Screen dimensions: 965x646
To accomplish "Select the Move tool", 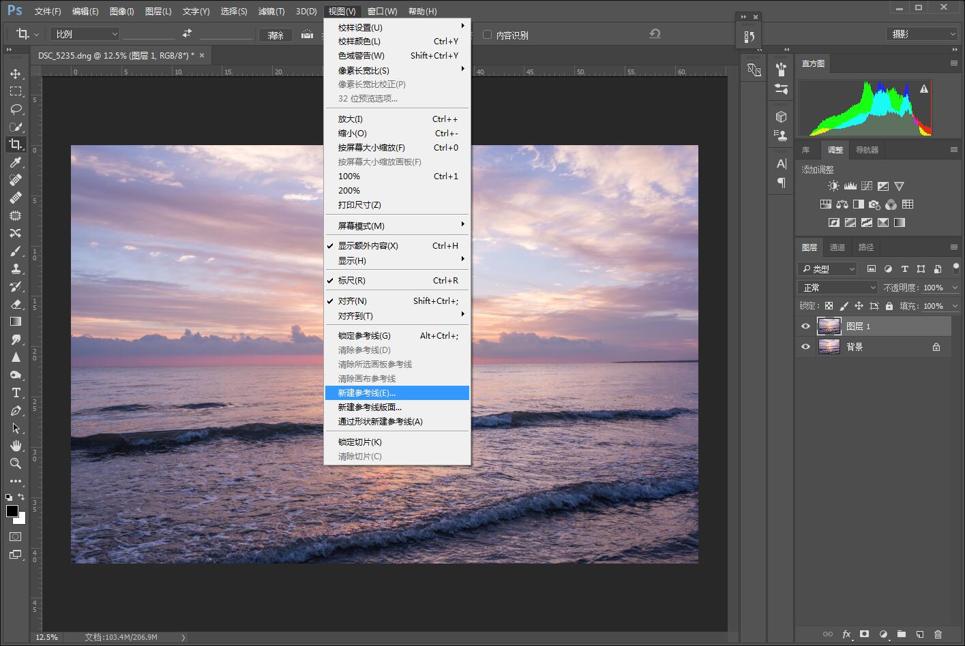I will (15, 74).
